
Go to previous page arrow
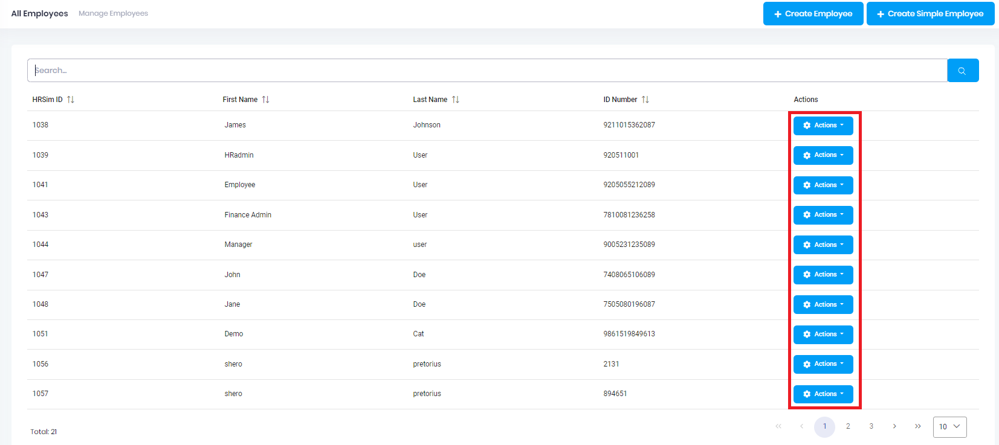tap(801, 426)
